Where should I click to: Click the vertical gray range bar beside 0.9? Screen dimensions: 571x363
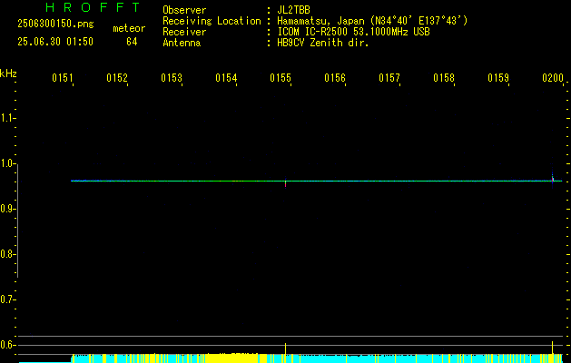(x=17, y=221)
